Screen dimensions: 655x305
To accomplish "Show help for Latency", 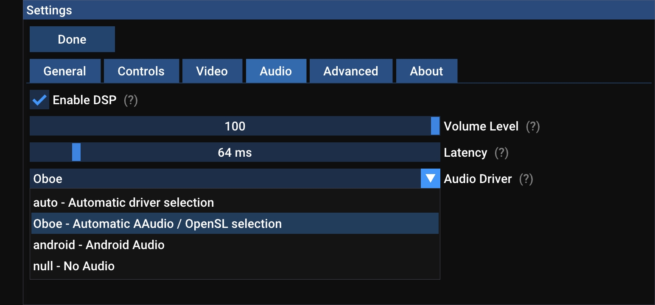I will (x=501, y=153).
